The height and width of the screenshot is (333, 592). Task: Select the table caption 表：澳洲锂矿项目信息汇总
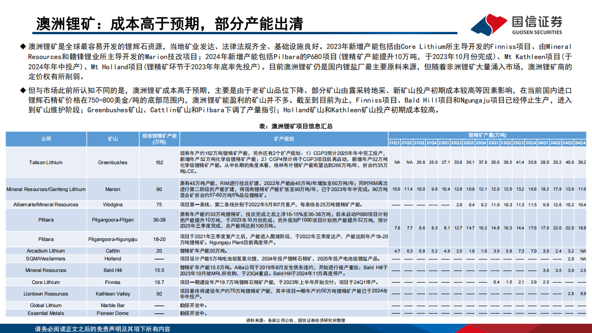[296, 126]
